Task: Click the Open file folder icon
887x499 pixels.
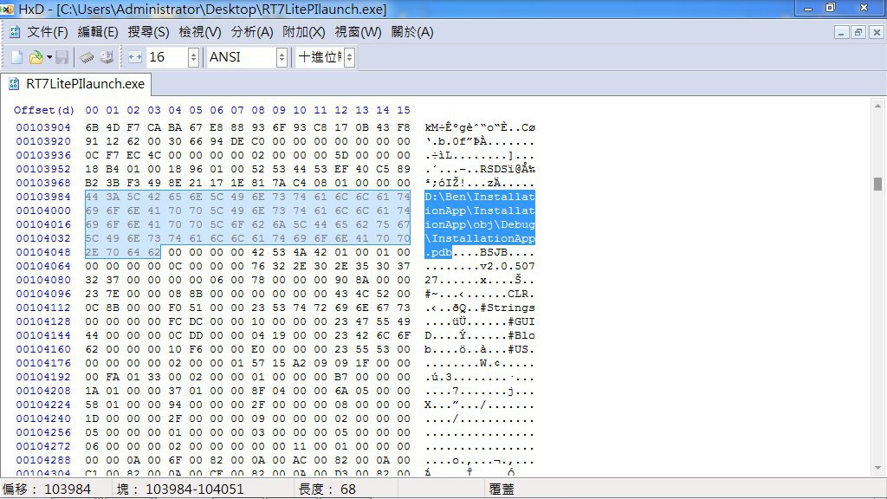Action: coord(36,57)
